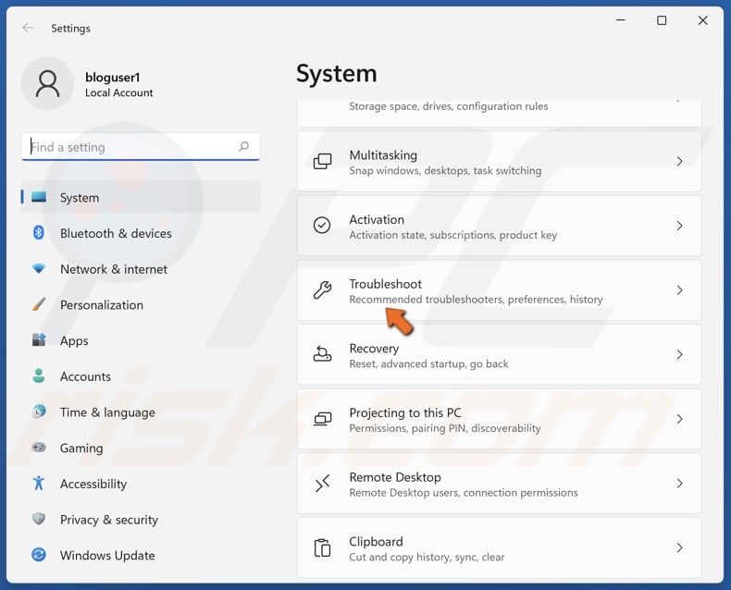Click the Remote Desktop icon
Viewport: 731px width, 590px height.
pyautogui.click(x=322, y=484)
